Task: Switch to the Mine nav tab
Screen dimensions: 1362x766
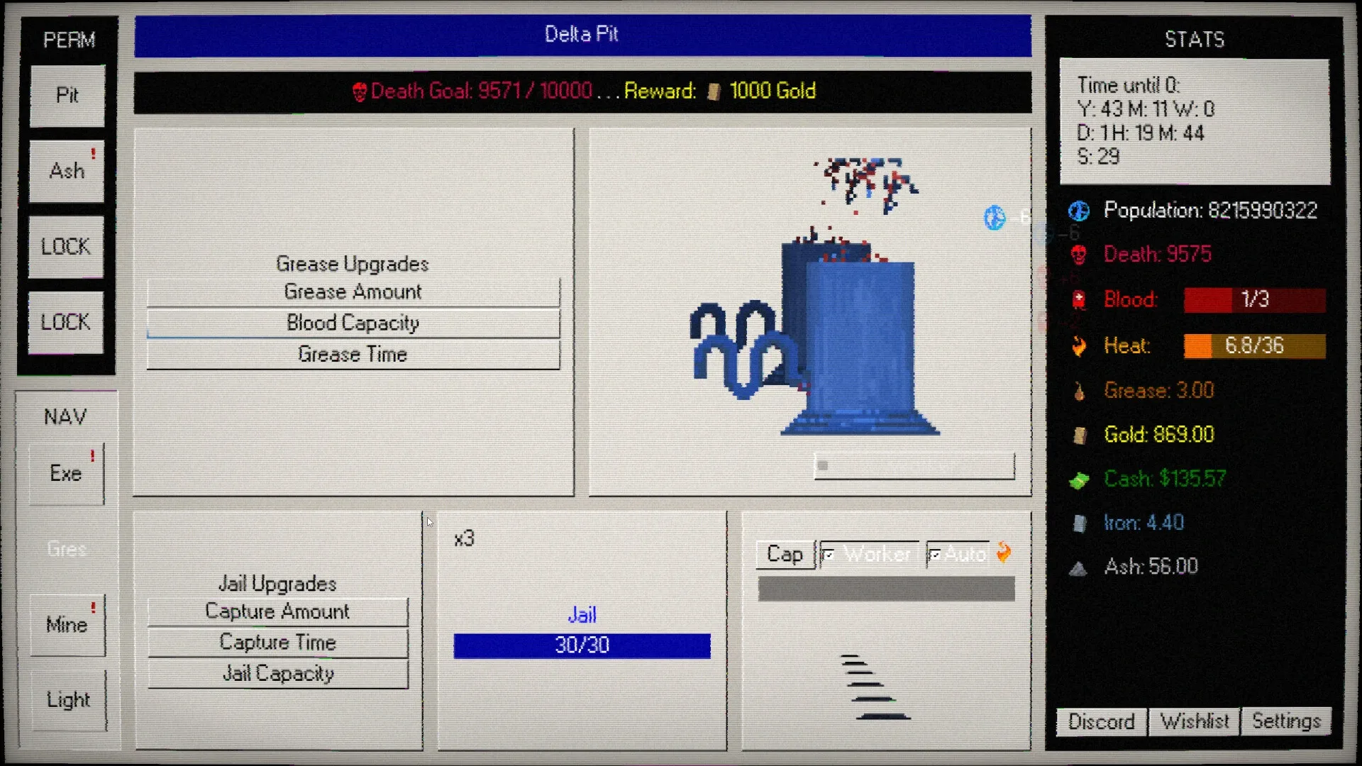Action: pos(67,625)
